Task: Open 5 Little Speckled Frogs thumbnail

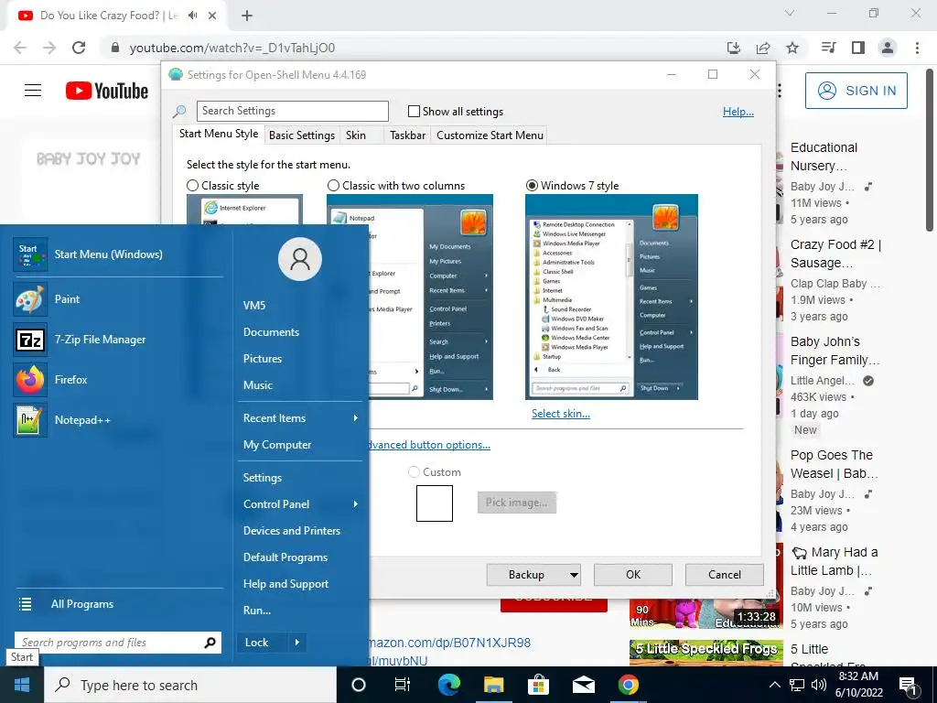Action: pyautogui.click(x=705, y=653)
